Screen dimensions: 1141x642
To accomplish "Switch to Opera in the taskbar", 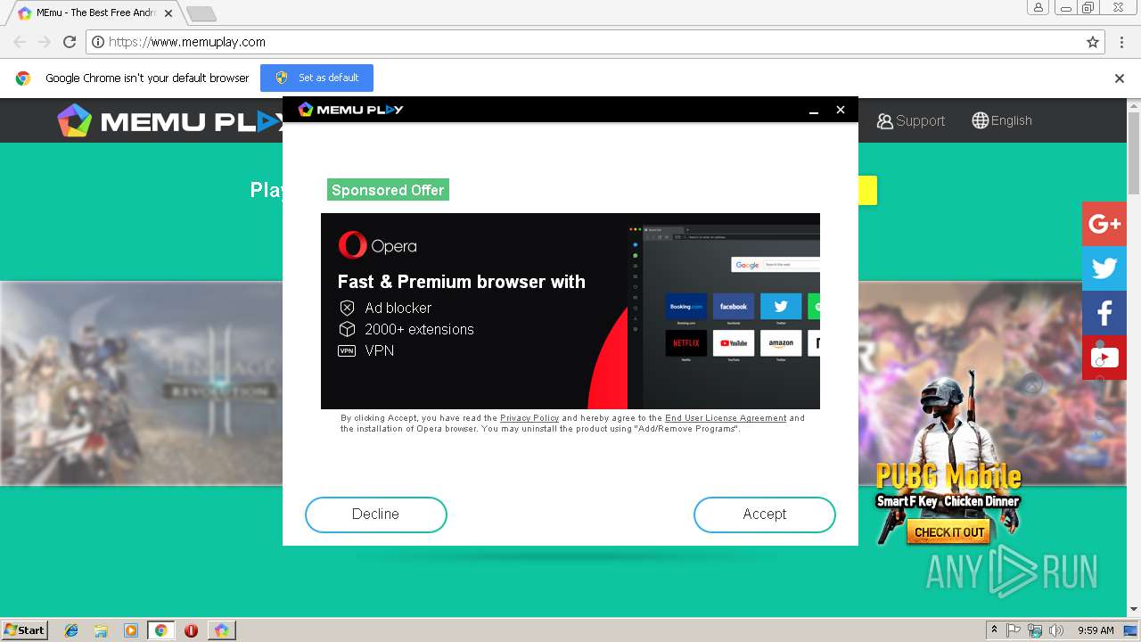I will [191, 630].
